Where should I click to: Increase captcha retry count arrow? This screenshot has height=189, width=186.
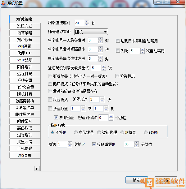[x=104, y=67]
